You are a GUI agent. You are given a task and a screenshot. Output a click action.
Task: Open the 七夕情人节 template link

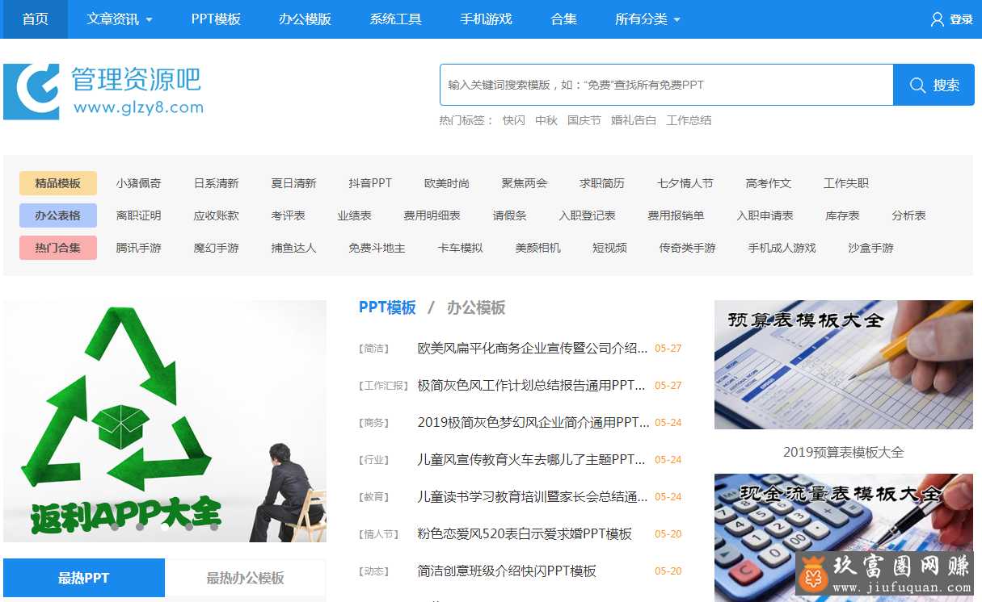coord(685,183)
